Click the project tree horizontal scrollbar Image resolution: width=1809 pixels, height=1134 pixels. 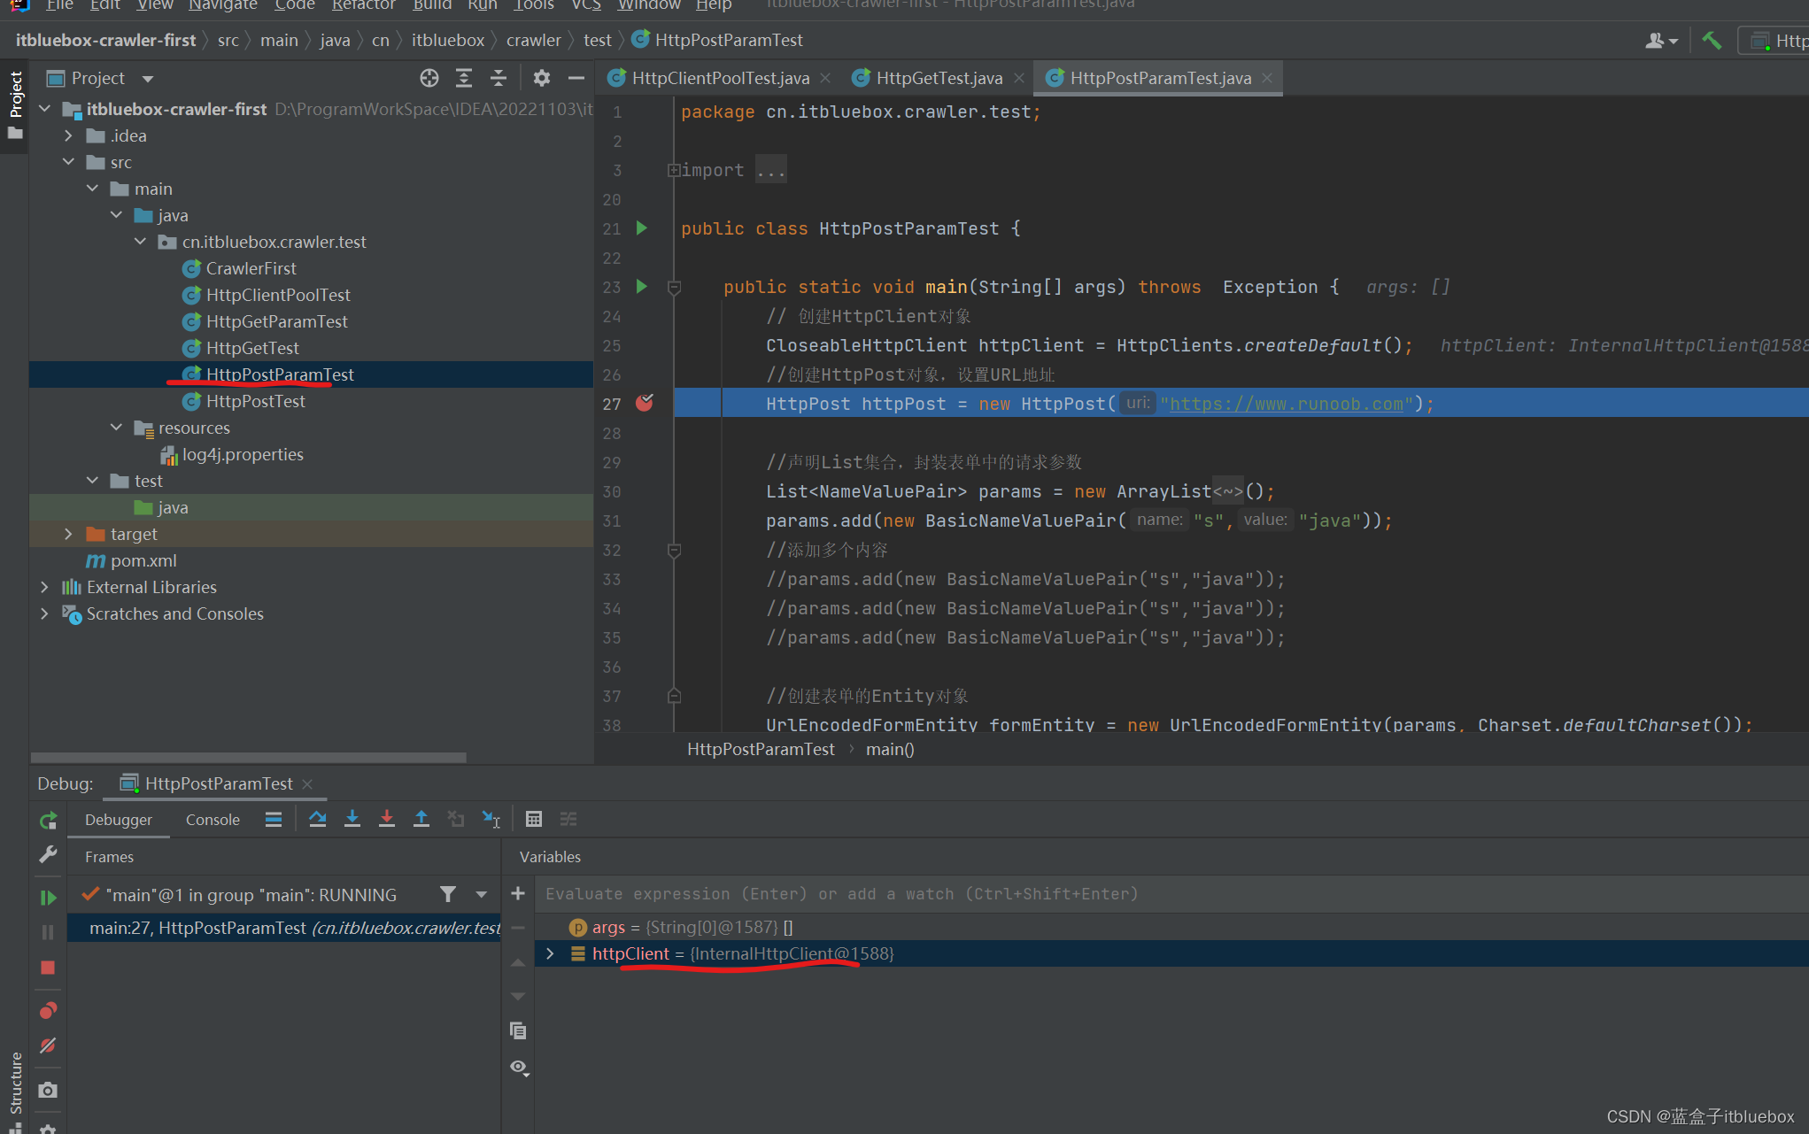(x=248, y=758)
